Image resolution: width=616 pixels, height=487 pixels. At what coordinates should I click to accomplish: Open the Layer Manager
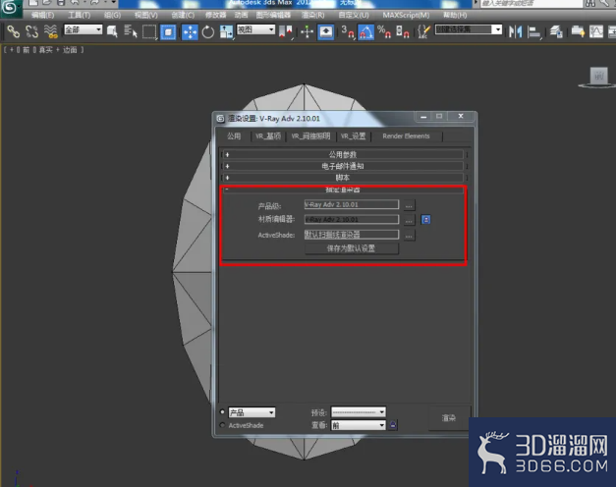[556, 31]
